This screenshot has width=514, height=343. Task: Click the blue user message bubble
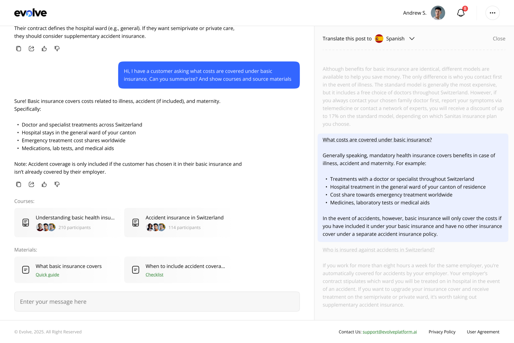click(209, 75)
